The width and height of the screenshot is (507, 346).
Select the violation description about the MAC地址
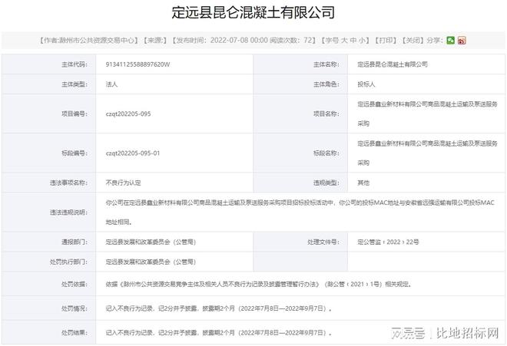pos(300,213)
